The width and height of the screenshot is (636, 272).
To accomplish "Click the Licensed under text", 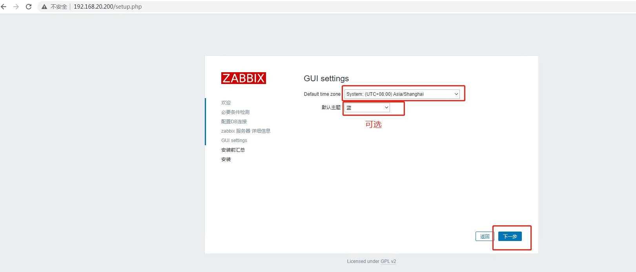I will [x=363, y=261].
